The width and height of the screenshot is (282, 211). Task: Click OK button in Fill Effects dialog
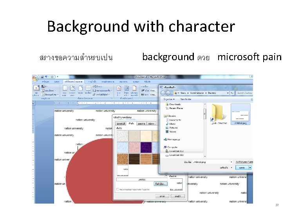(162, 196)
